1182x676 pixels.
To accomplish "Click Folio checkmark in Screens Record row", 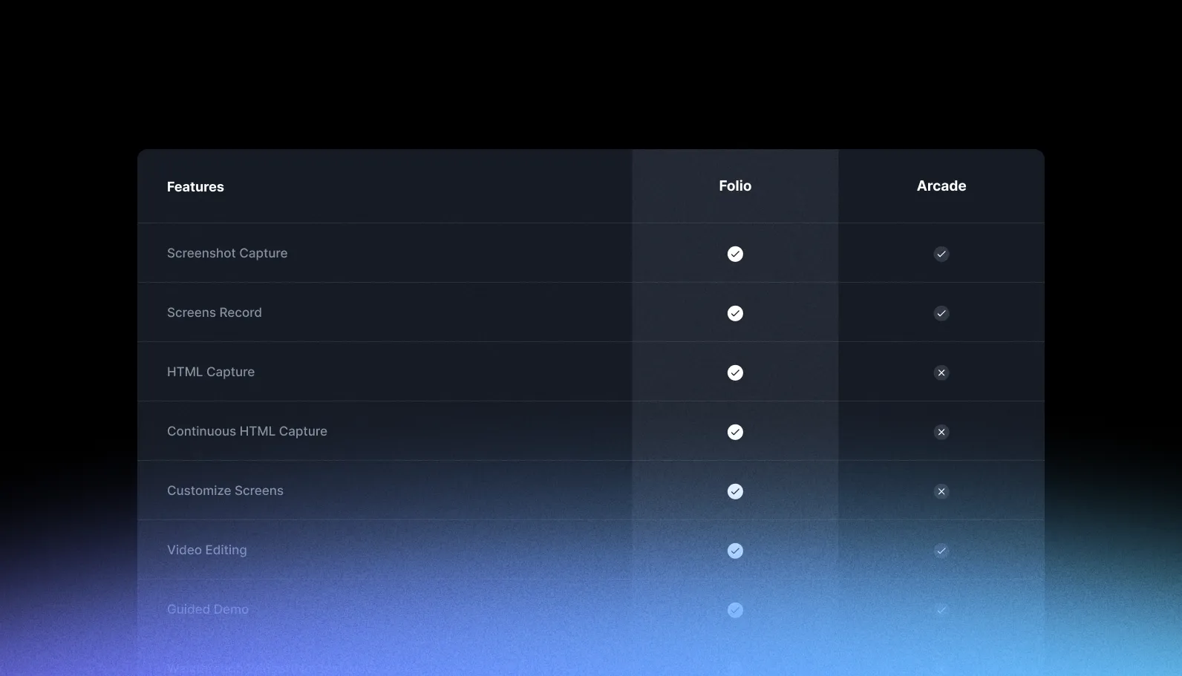I will [x=735, y=313].
